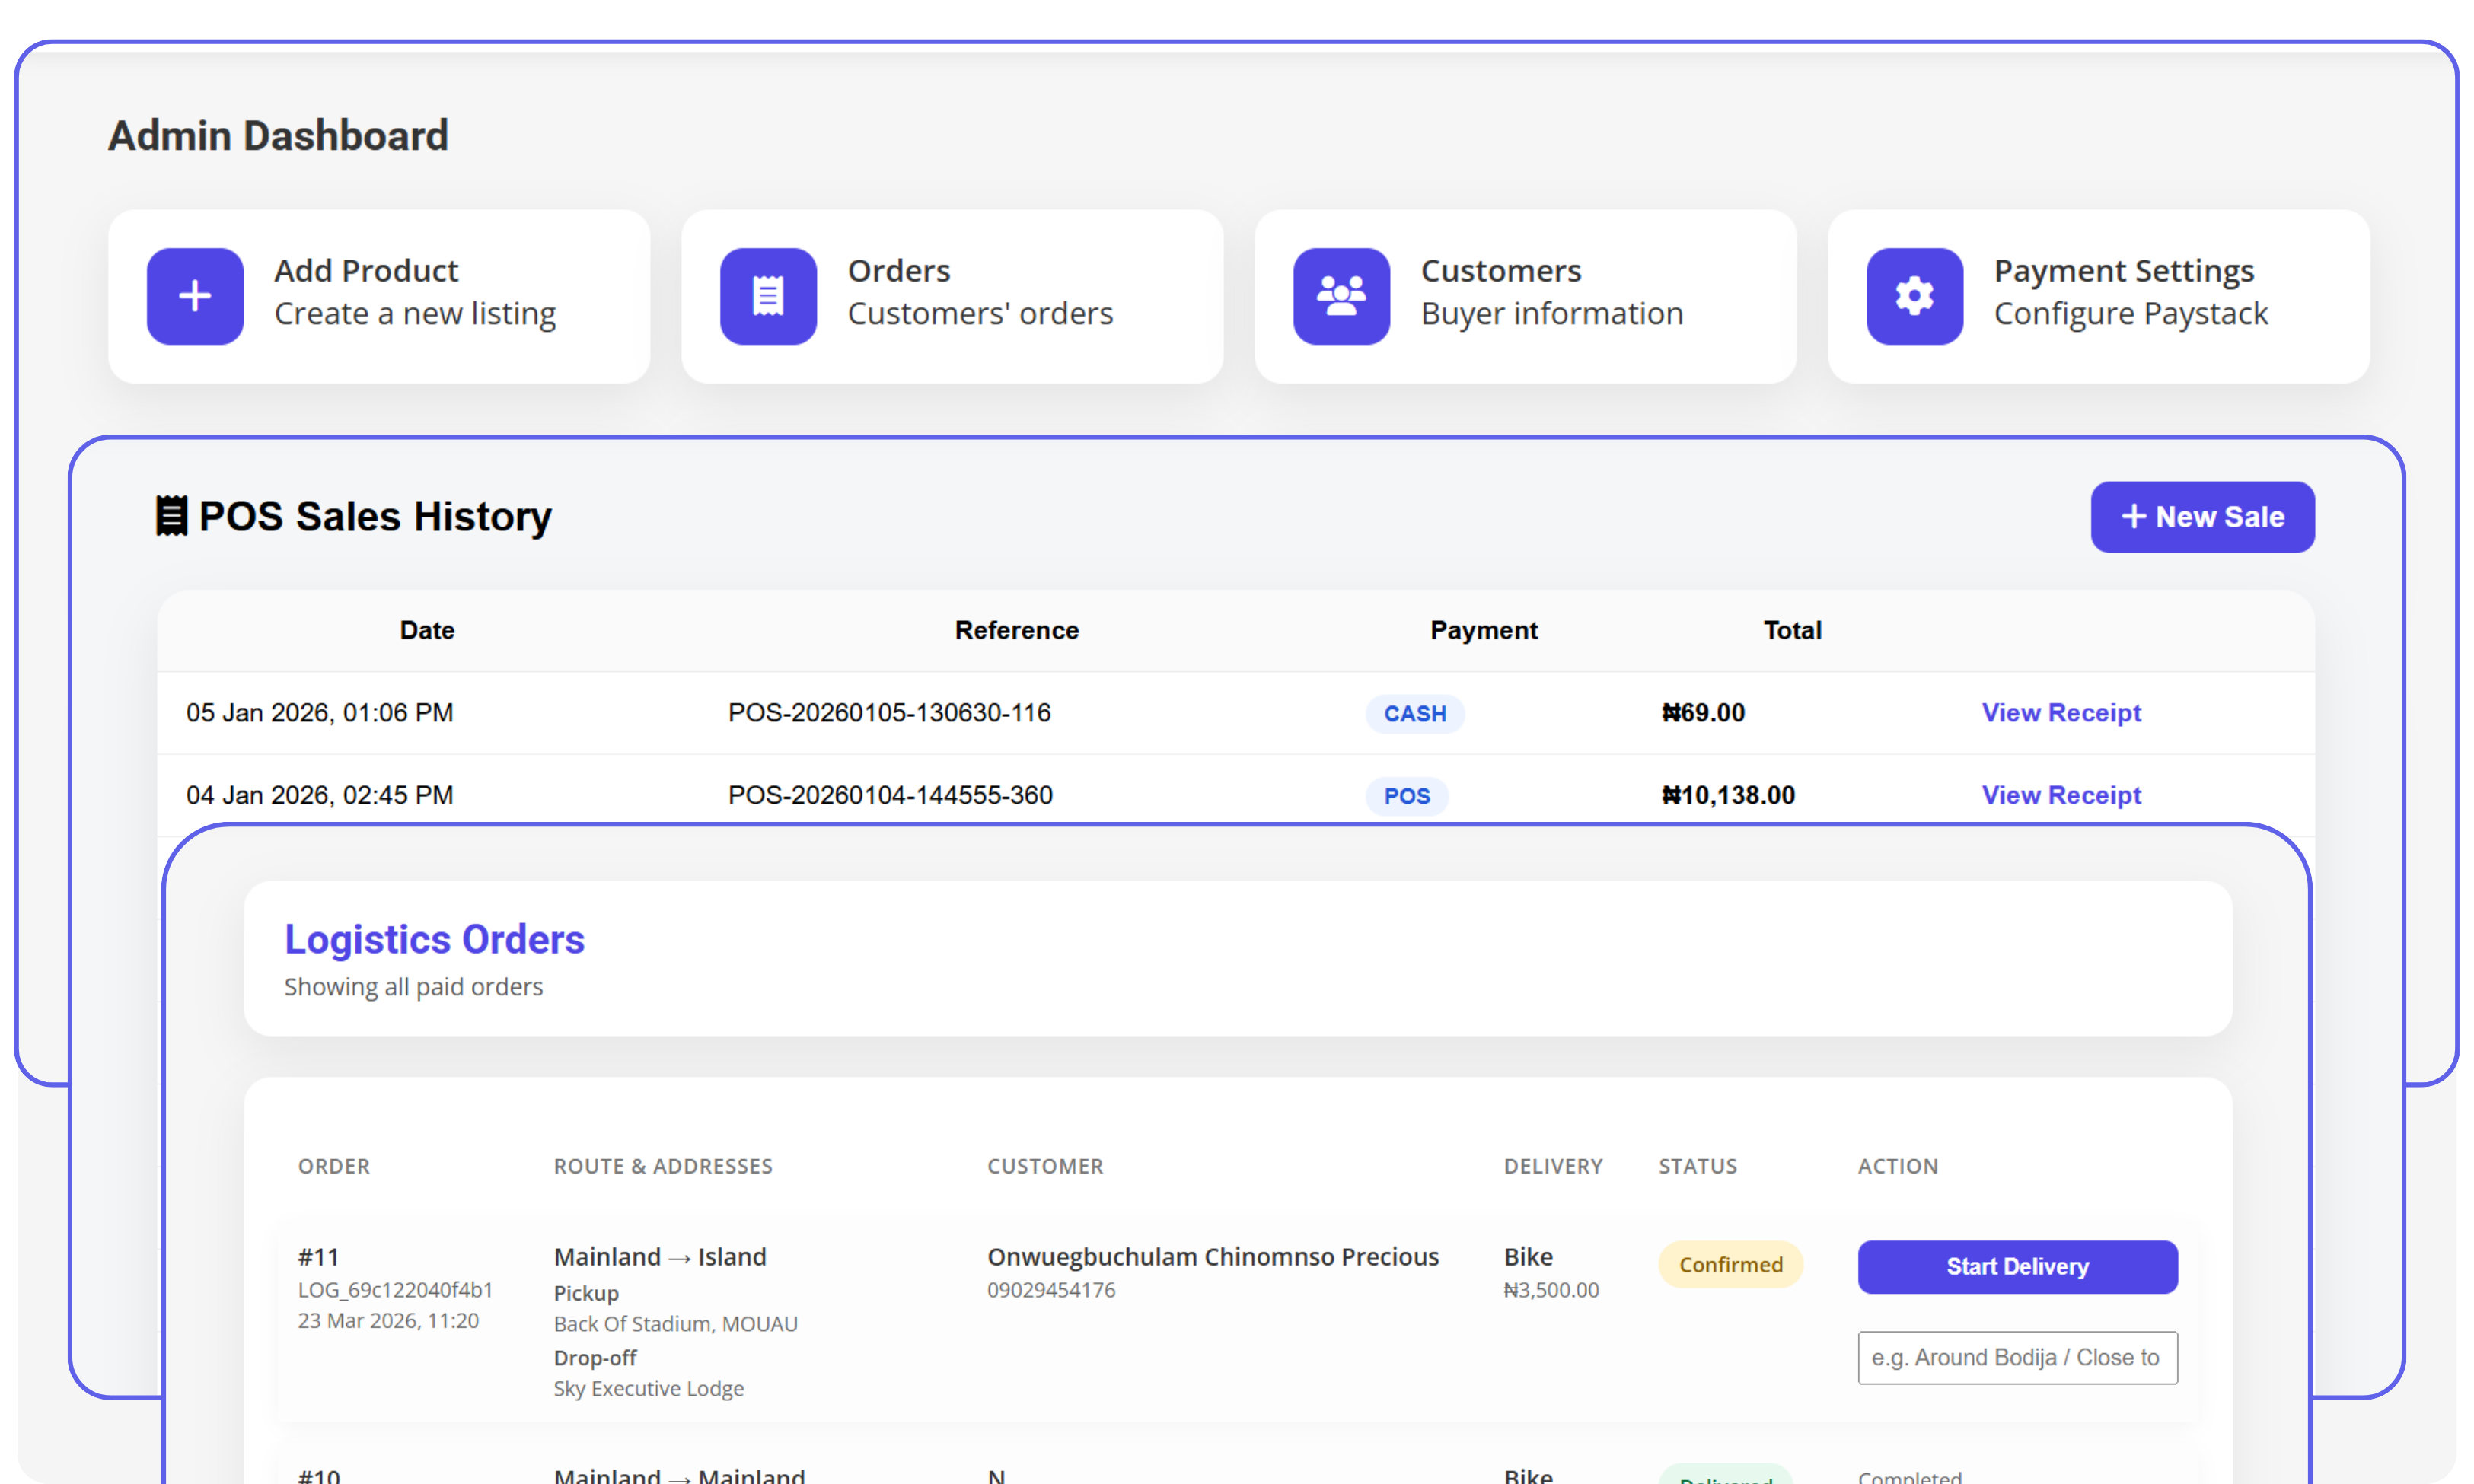Click the Customers people icon
The height and width of the screenshot is (1484, 2474).
click(x=1341, y=296)
